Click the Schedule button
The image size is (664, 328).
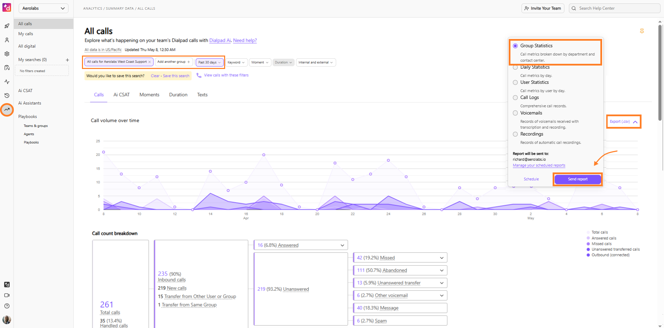coord(531,179)
